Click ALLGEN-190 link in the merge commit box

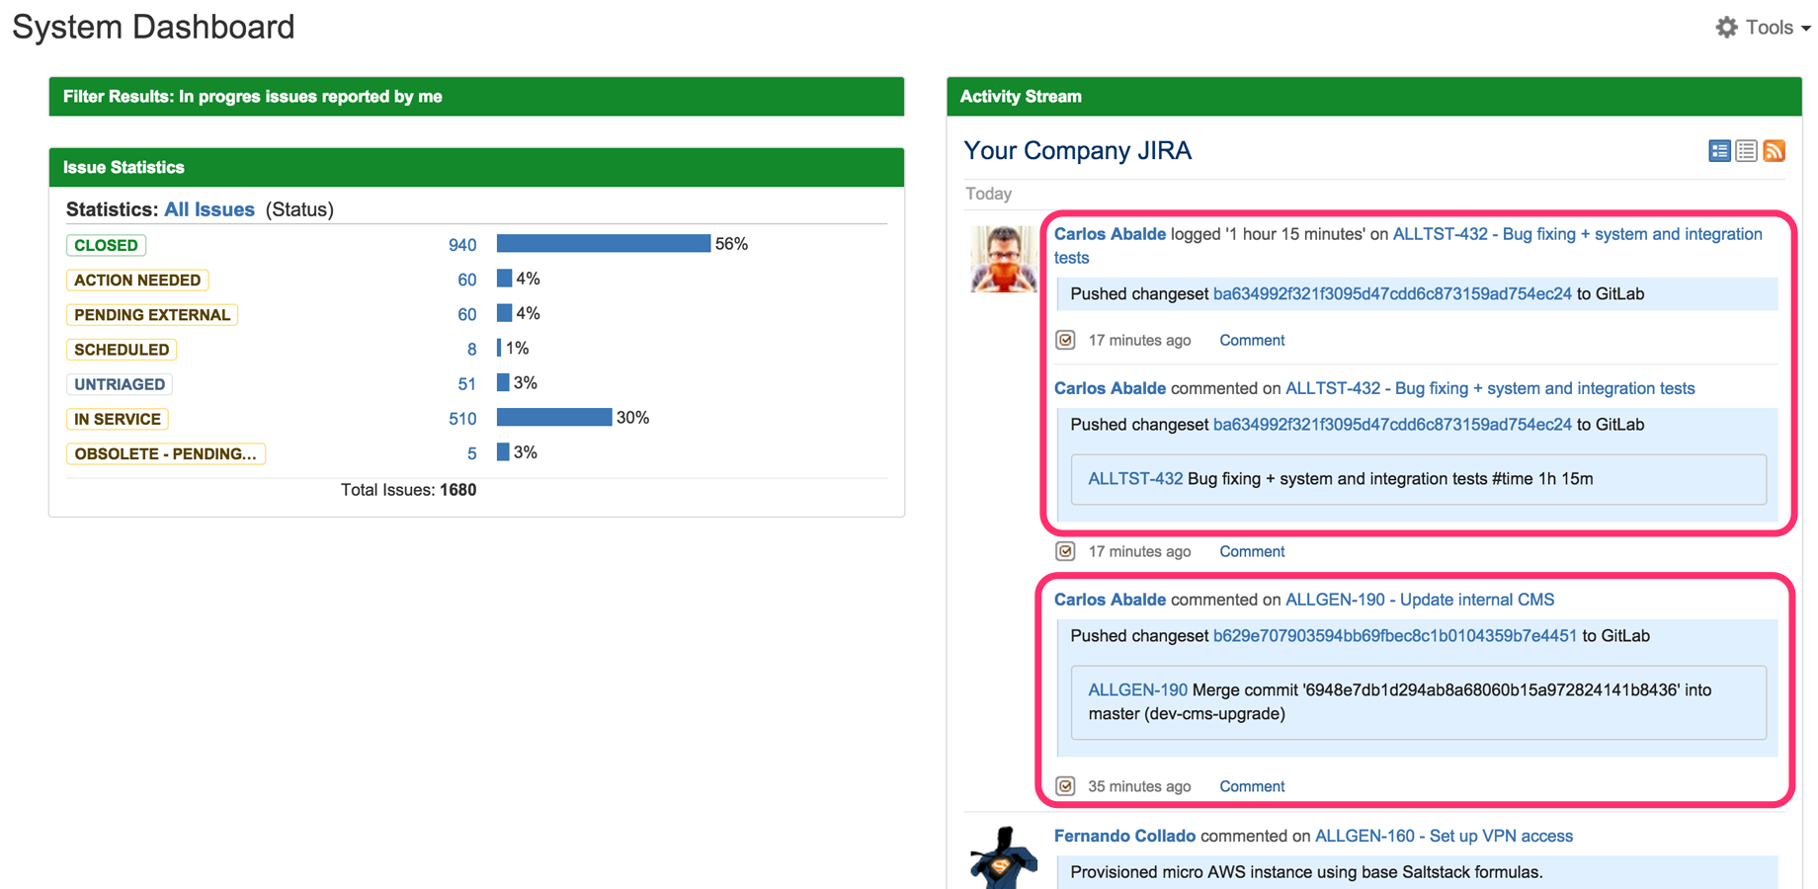(x=1137, y=690)
